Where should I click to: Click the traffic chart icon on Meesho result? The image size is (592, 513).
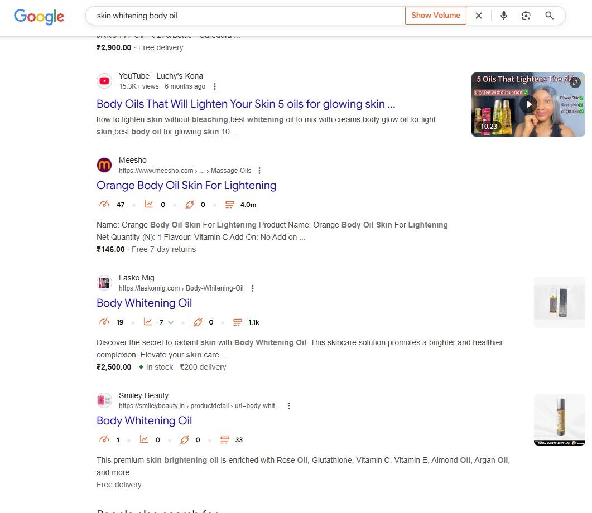[149, 204]
